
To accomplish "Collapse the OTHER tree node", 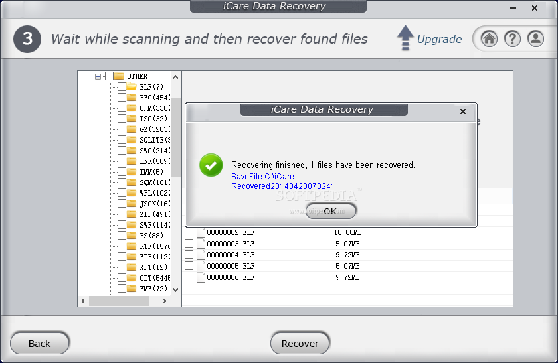I will pos(98,76).
